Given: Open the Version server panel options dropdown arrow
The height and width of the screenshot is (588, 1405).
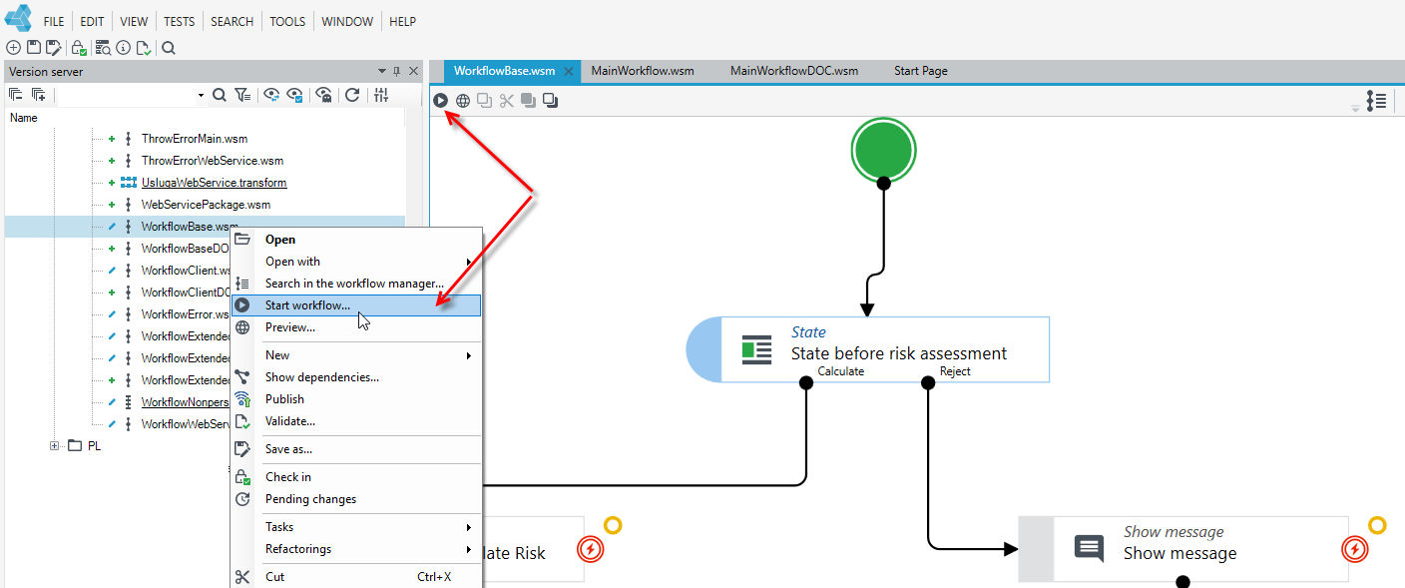Looking at the screenshot, I should coord(382,71).
